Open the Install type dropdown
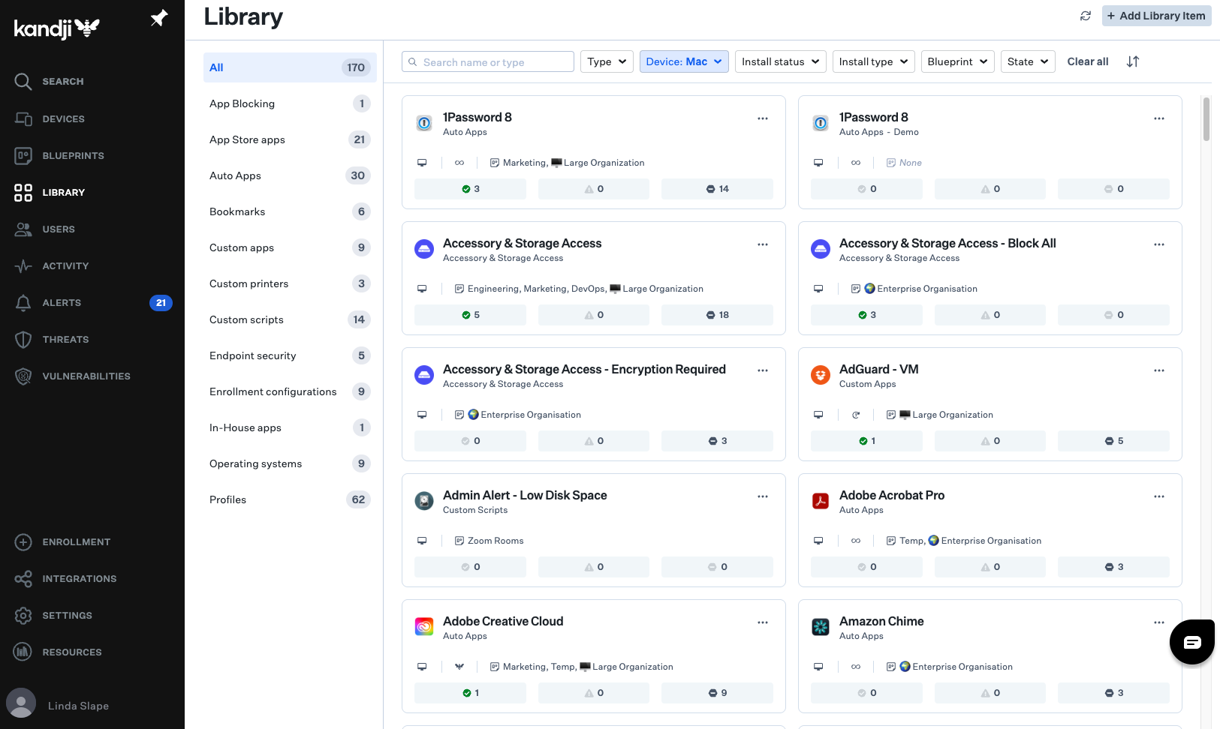1220x729 pixels. pyautogui.click(x=873, y=61)
